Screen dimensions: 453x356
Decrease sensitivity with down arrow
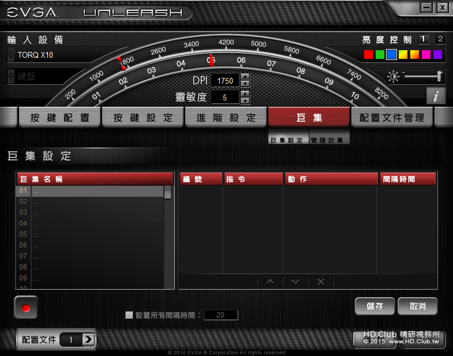click(x=245, y=100)
